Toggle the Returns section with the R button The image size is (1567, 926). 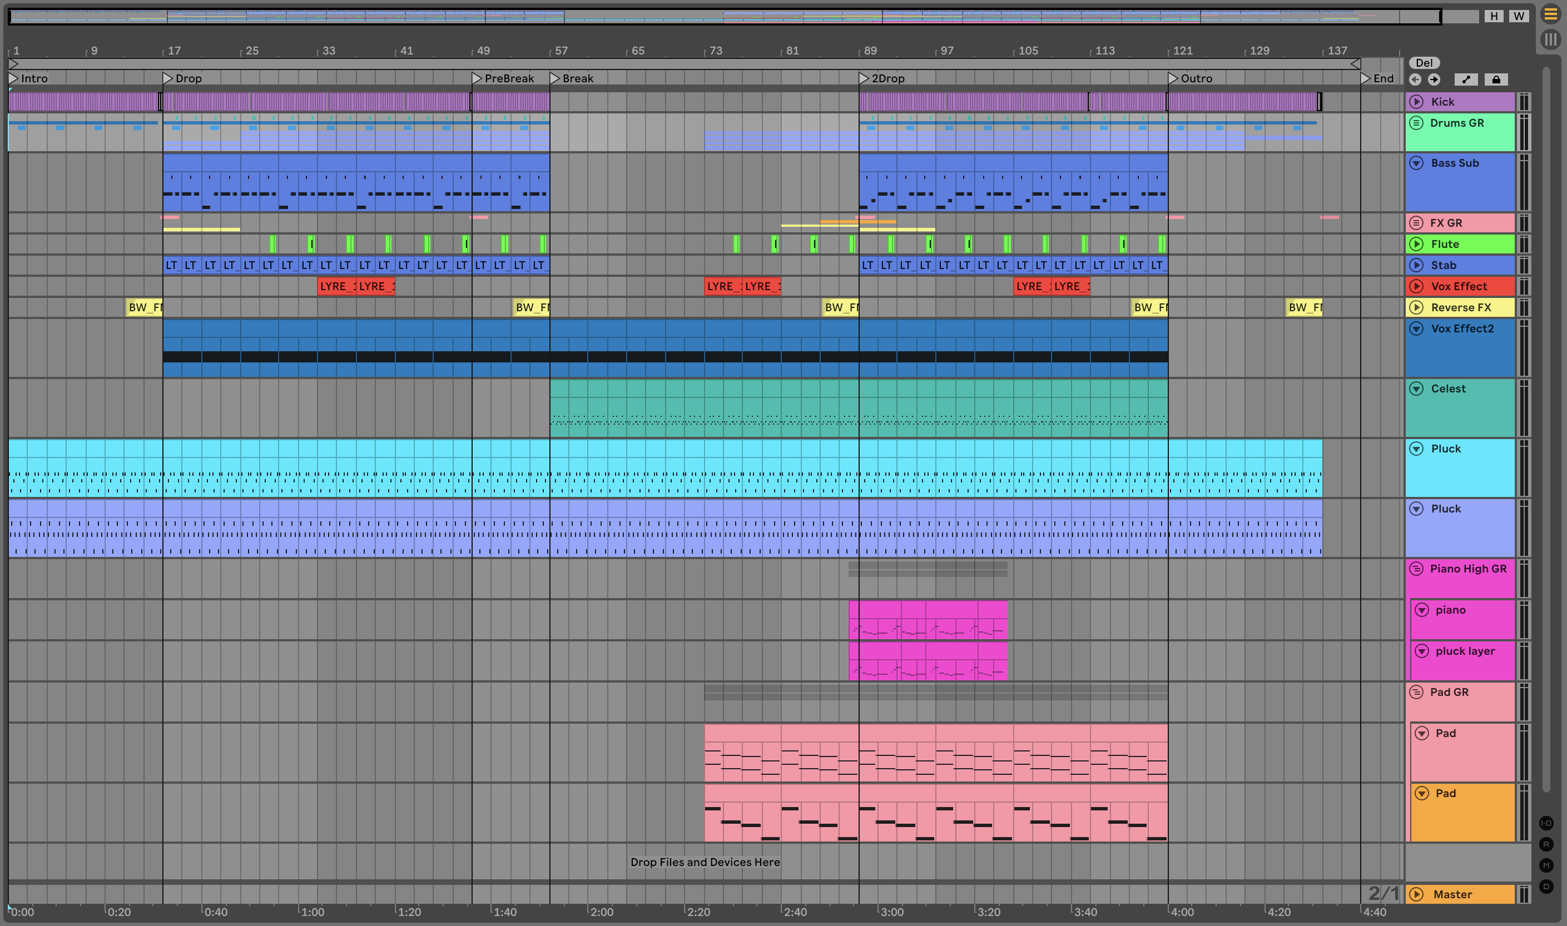click(1546, 844)
